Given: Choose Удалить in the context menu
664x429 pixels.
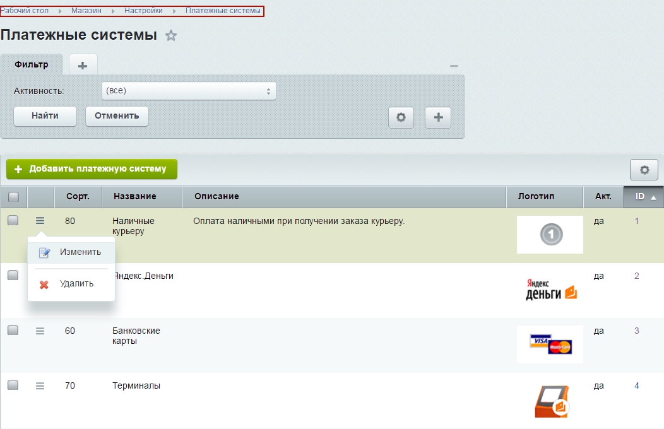Looking at the screenshot, I should (76, 284).
